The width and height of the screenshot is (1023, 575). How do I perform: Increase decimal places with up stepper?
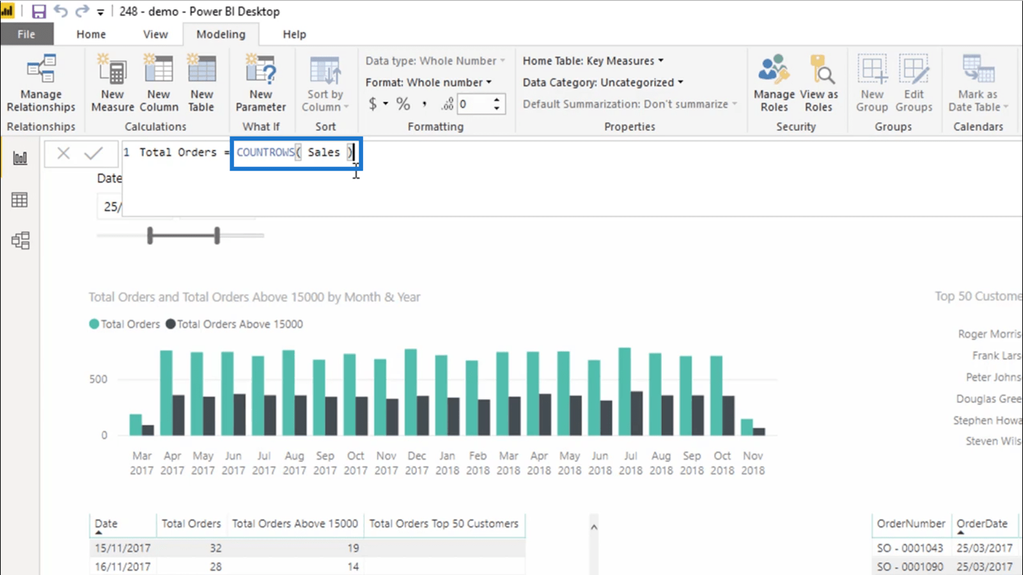click(497, 100)
